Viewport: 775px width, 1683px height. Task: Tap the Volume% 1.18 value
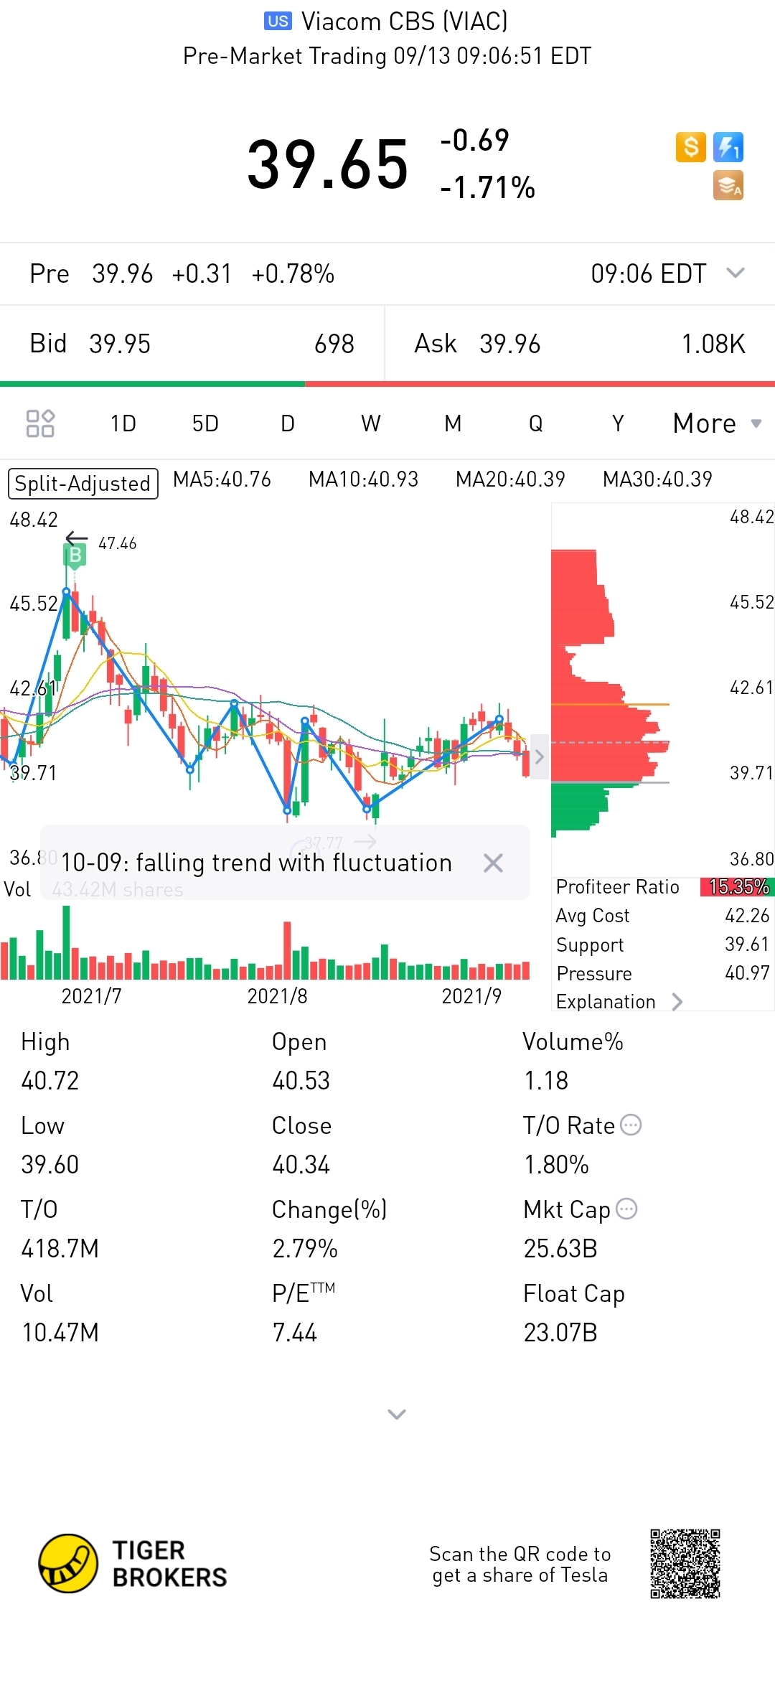pyautogui.click(x=545, y=1081)
